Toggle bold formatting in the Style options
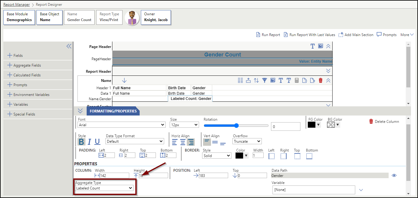This screenshot has height=198, width=418. pyautogui.click(x=81, y=142)
